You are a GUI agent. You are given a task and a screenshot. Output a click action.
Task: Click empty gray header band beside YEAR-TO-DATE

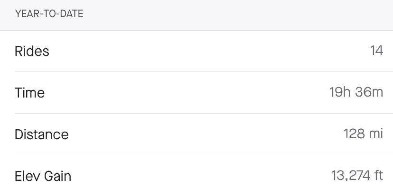coord(238,15)
